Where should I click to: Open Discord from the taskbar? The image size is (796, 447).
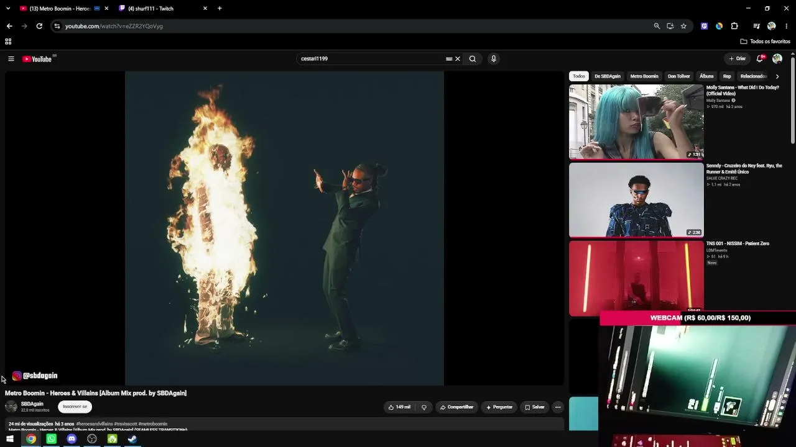(72, 439)
